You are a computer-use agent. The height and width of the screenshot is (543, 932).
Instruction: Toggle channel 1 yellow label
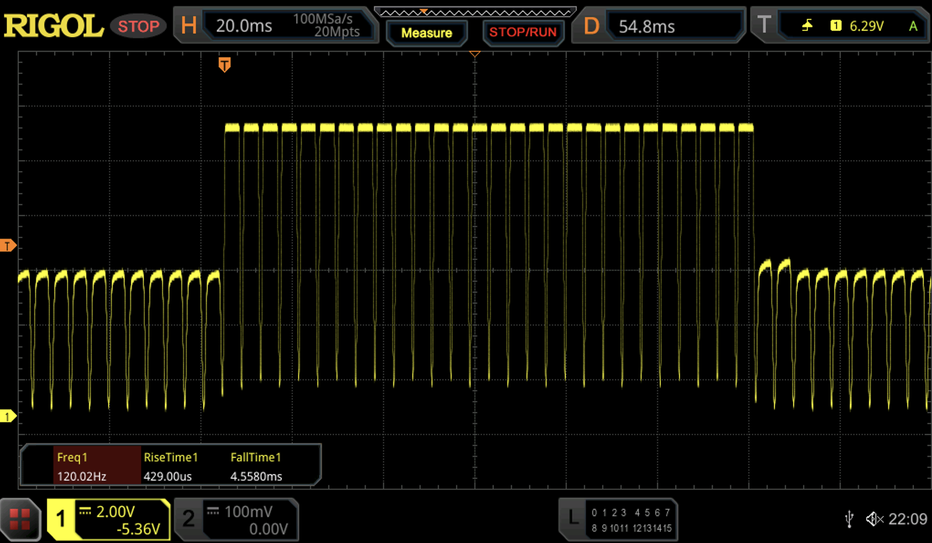click(x=61, y=519)
